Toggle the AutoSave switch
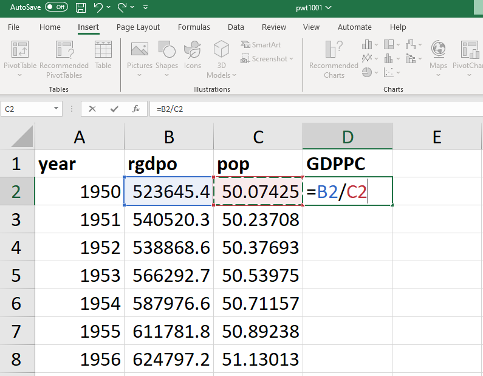The height and width of the screenshot is (376, 483). (x=57, y=7)
